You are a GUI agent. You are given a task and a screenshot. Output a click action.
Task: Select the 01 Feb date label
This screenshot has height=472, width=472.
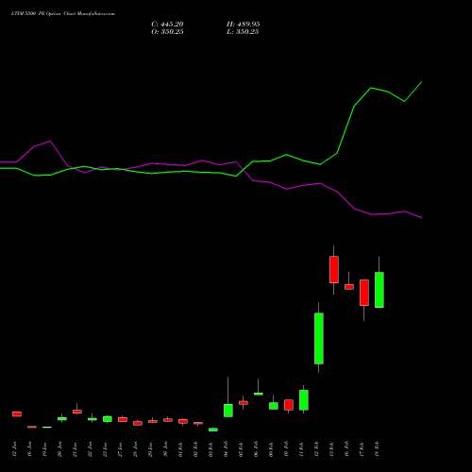[x=180, y=449]
